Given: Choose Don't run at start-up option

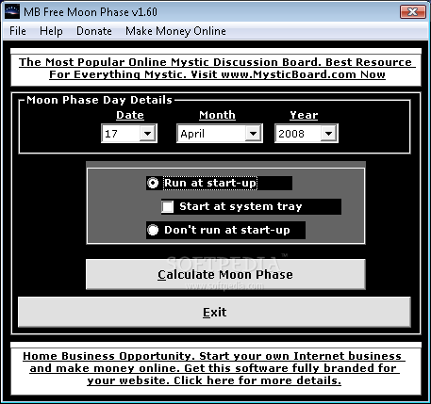Looking at the screenshot, I should pyautogui.click(x=153, y=230).
